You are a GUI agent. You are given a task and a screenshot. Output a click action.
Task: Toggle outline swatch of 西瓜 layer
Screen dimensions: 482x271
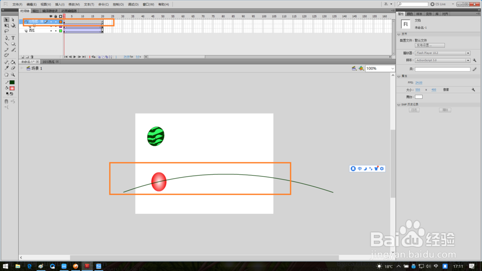(61, 31)
